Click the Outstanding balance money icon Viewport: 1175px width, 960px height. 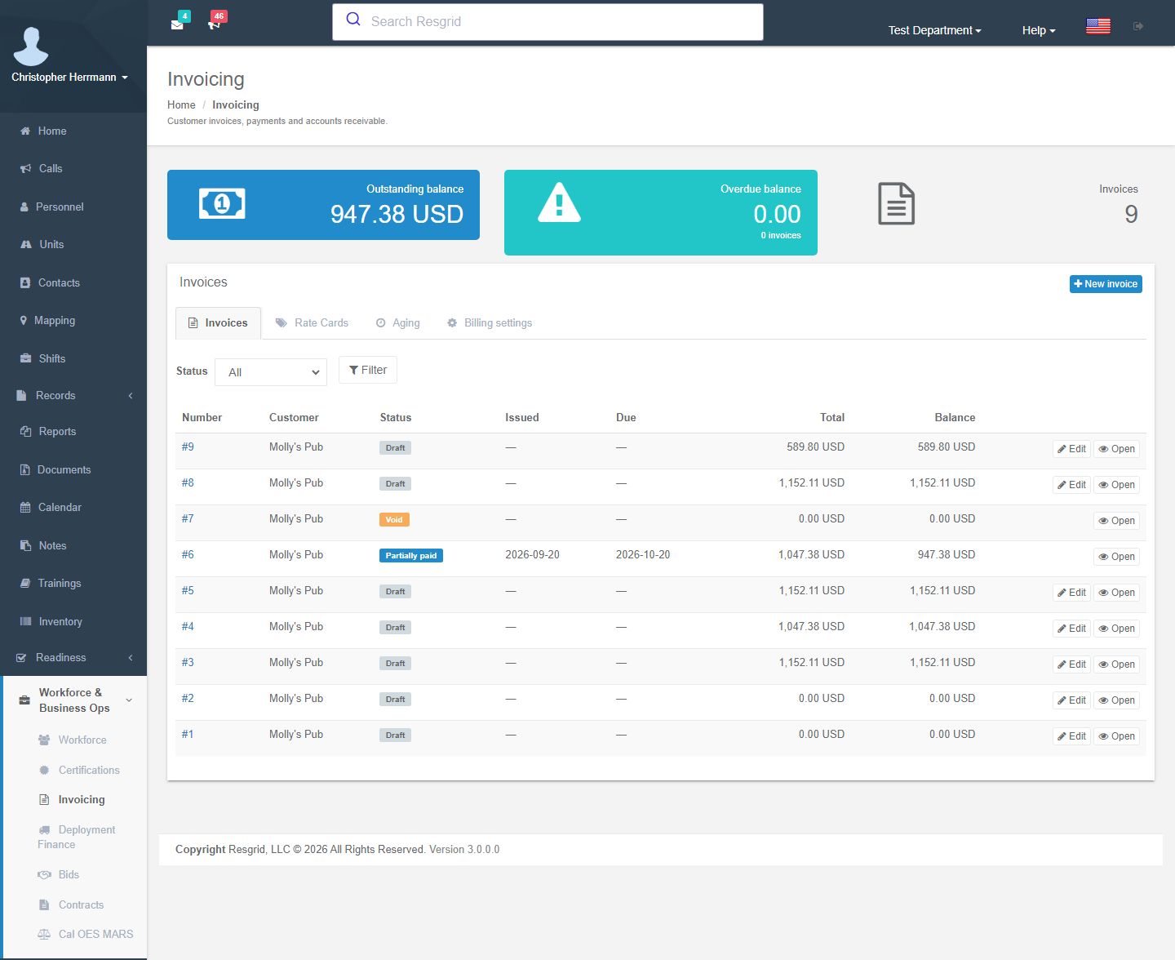click(x=222, y=203)
